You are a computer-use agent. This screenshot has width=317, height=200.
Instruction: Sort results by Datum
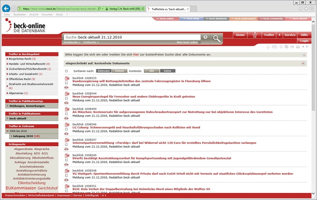120,71
